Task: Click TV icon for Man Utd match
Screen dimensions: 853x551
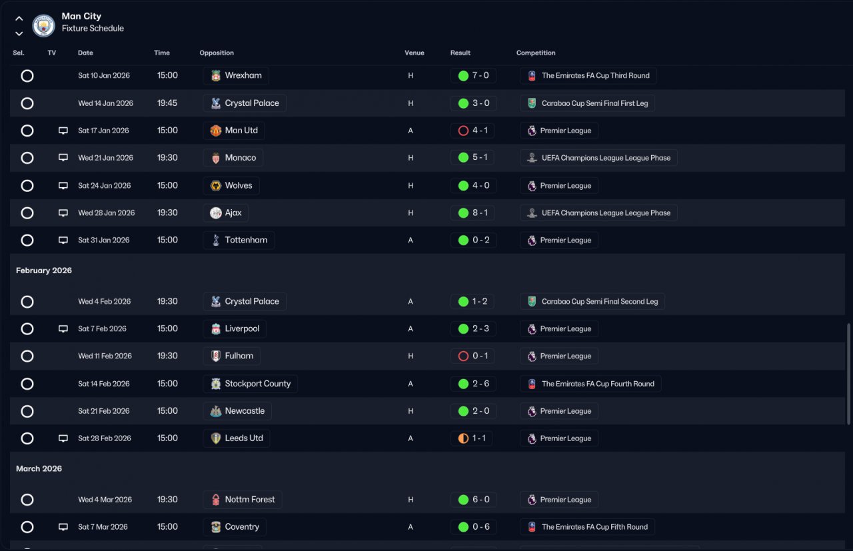Action: click(x=63, y=131)
